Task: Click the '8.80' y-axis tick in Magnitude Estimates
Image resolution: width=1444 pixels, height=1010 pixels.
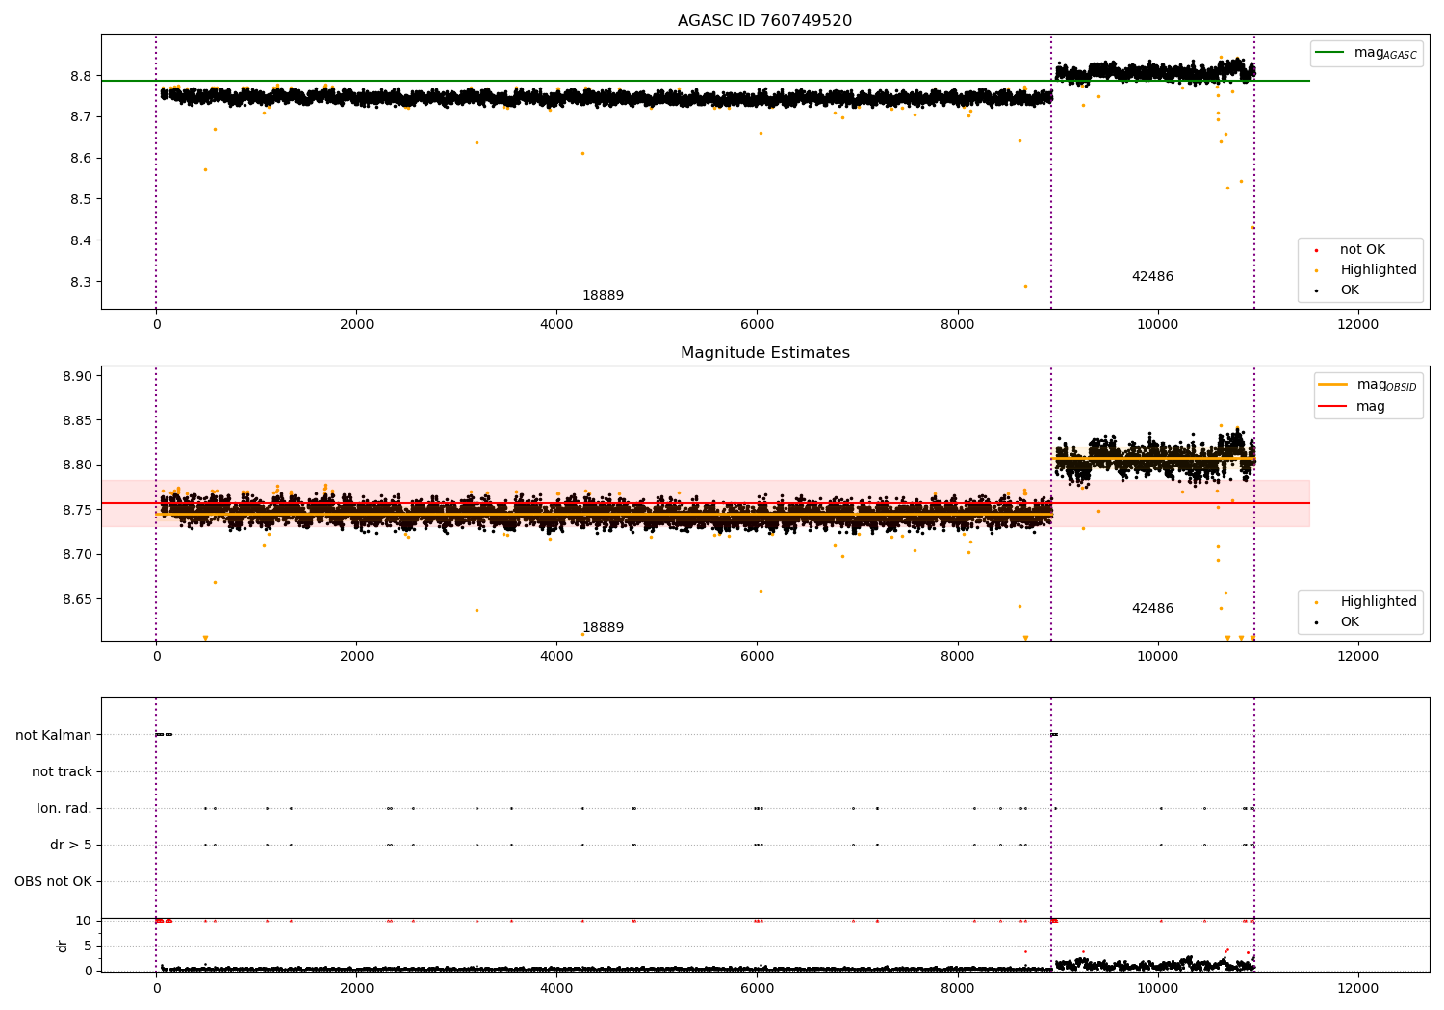Action: point(77,466)
